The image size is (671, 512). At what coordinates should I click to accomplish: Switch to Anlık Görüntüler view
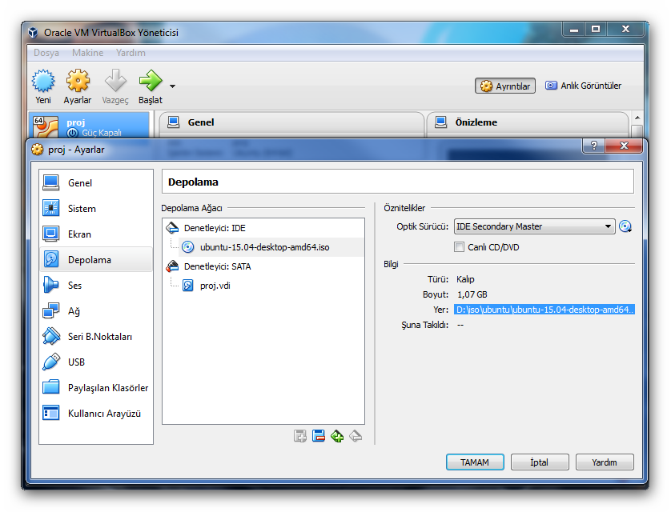[x=583, y=86]
